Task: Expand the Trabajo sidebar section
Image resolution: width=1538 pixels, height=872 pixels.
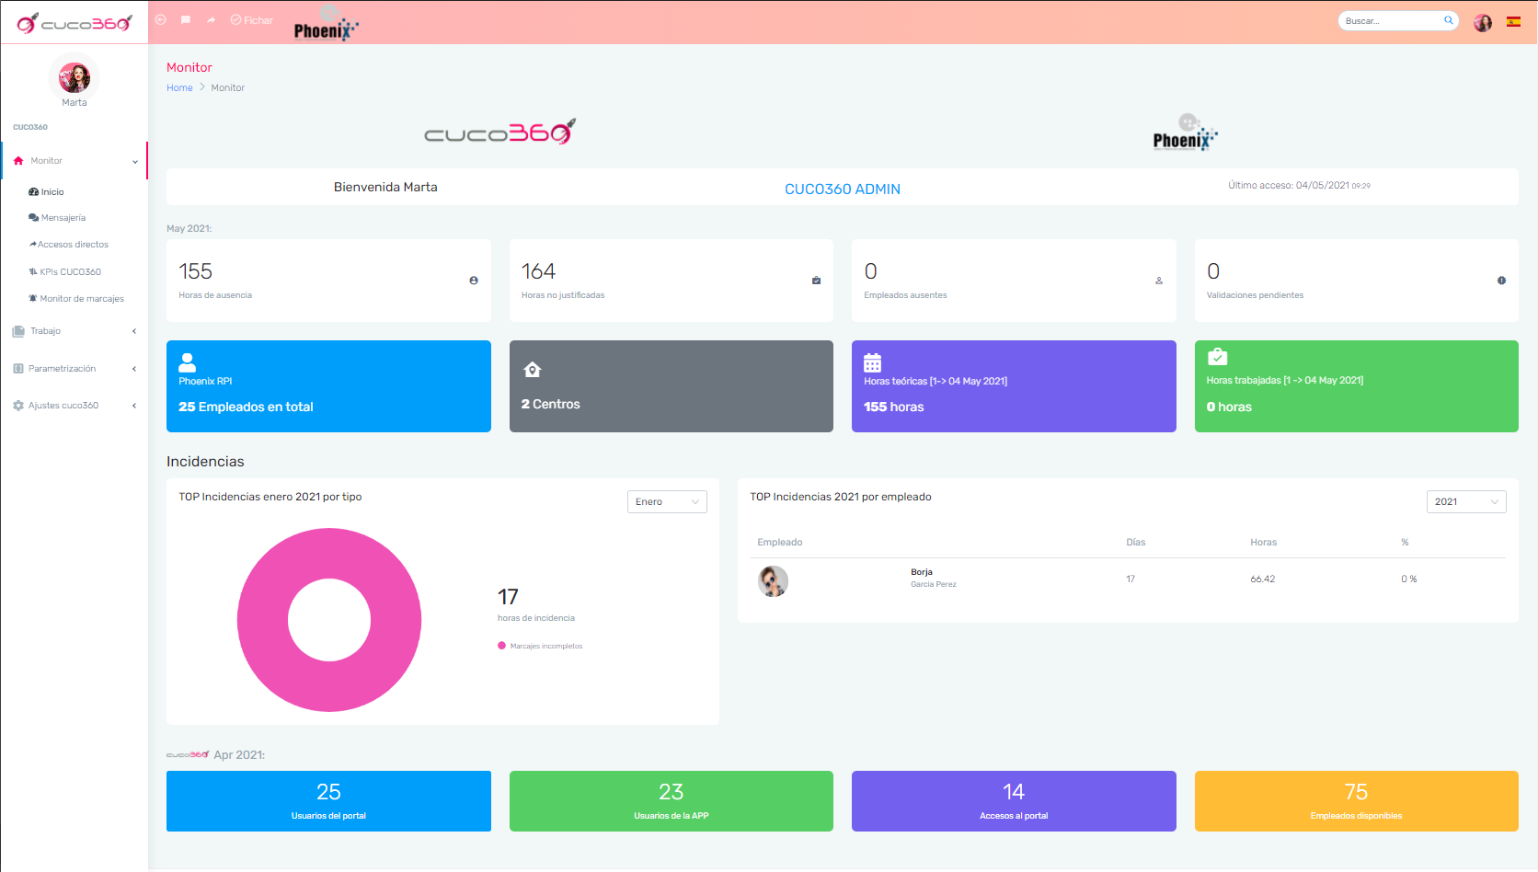Action: [x=44, y=331]
